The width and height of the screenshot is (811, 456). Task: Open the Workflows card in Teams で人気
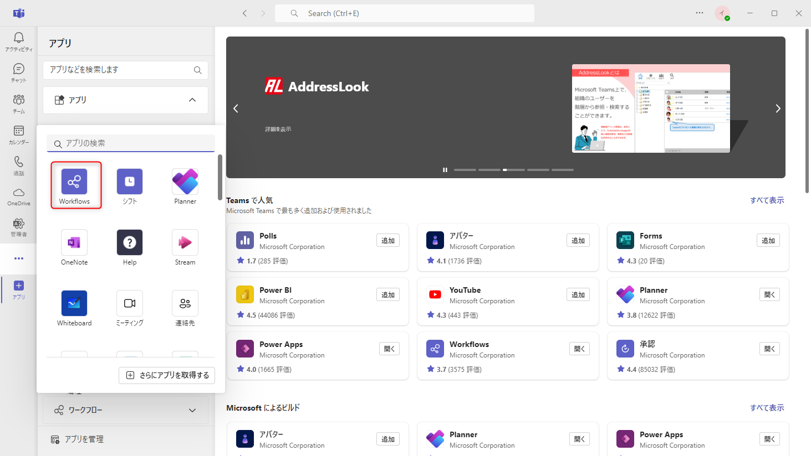pyautogui.click(x=508, y=356)
